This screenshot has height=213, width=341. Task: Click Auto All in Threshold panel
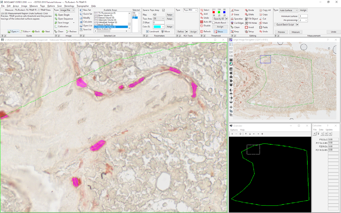pos(206,22)
